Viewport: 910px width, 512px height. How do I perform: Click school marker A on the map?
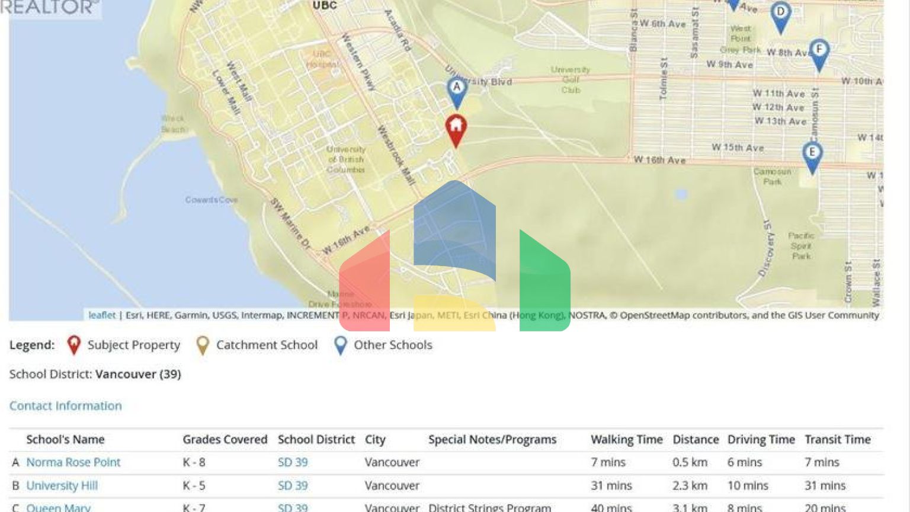point(456,91)
